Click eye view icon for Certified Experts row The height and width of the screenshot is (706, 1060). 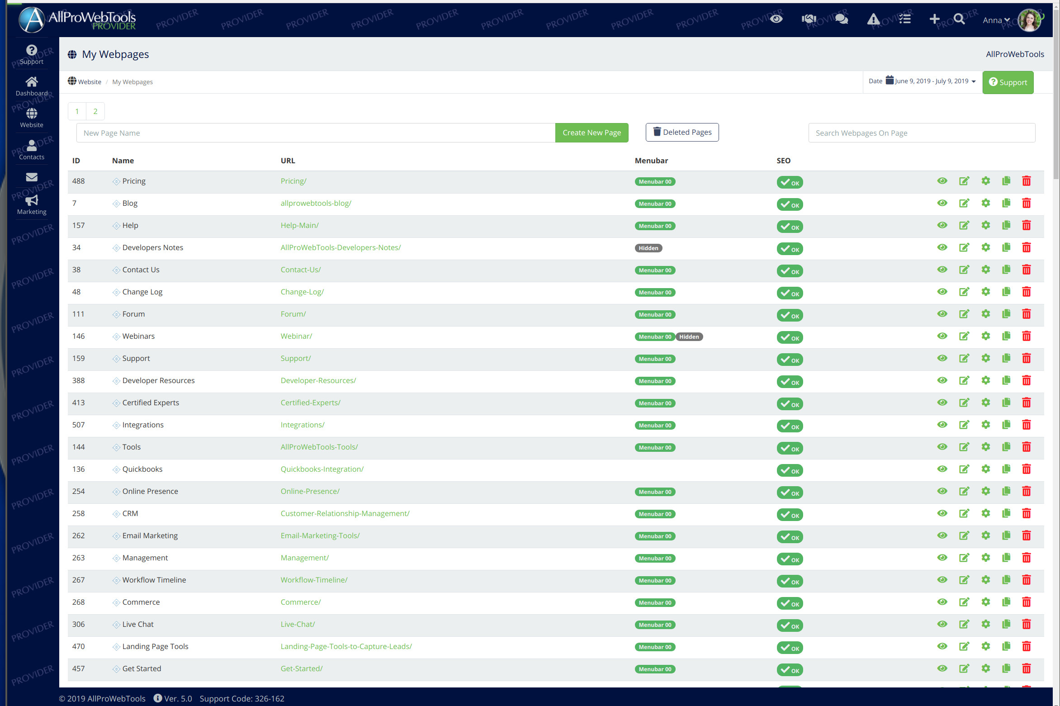(x=942, y=403)
